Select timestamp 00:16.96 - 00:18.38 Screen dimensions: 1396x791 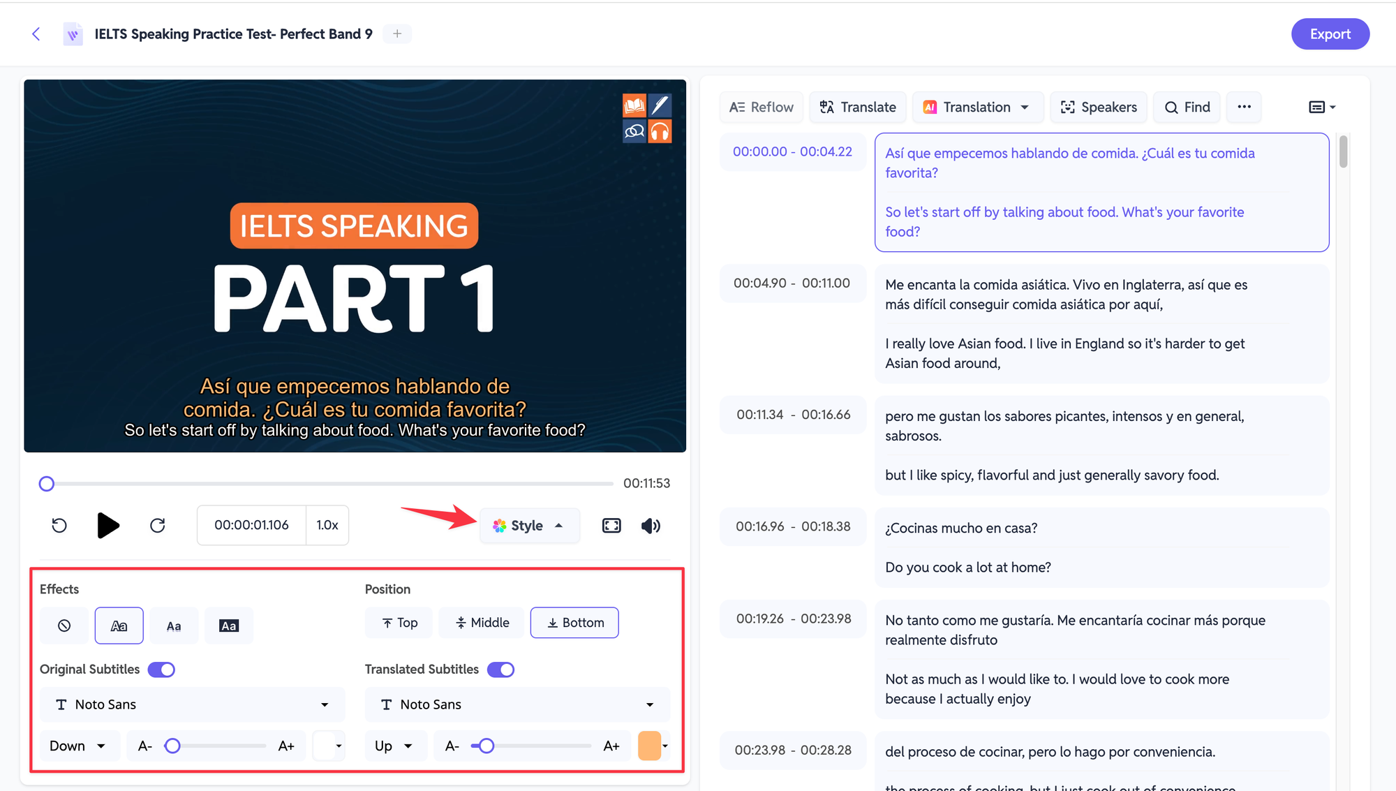point(793,526)
